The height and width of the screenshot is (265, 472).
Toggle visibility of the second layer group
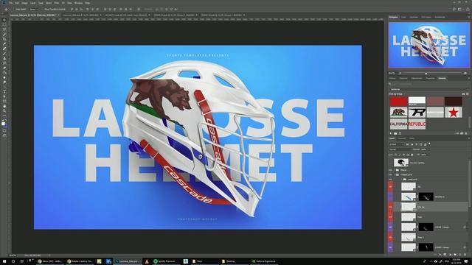click(391, 174)
